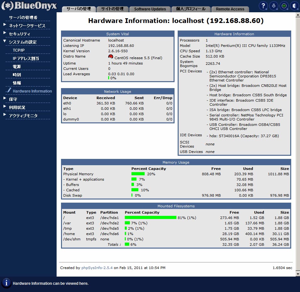Open the Remote Access tab

[230, 9]
